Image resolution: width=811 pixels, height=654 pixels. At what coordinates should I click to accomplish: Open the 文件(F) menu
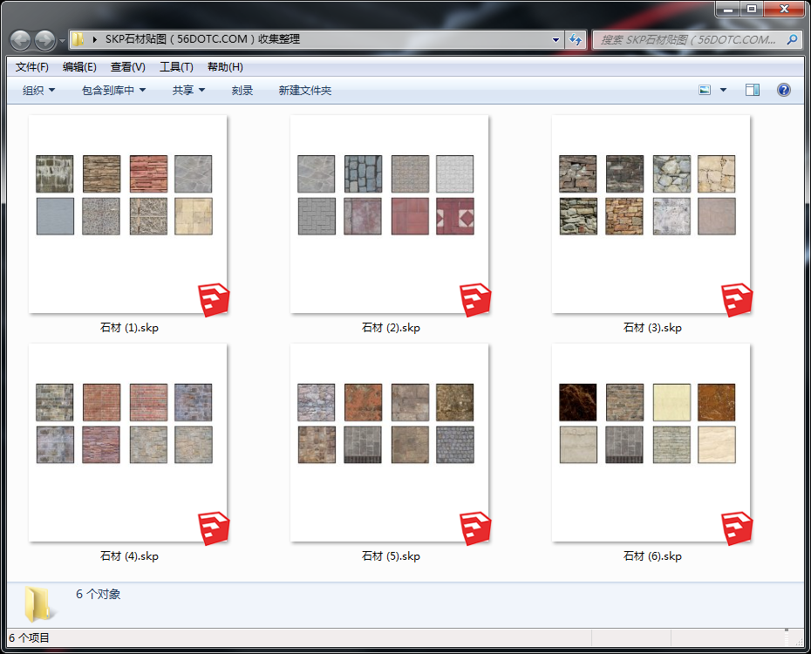click(x=32, y=67)
